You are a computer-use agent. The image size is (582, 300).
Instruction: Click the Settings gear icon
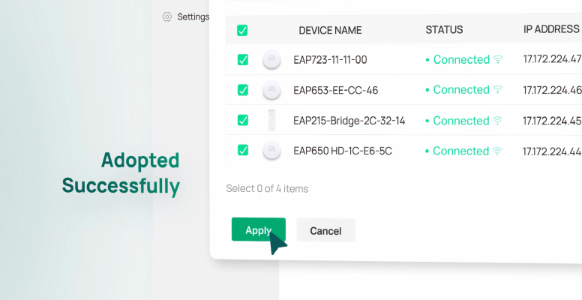(x=167, y=16)
